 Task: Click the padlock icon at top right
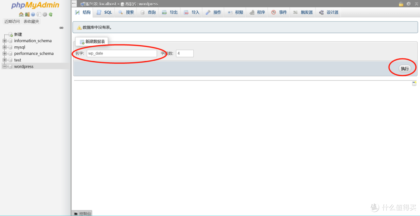(x=401, y=4)
